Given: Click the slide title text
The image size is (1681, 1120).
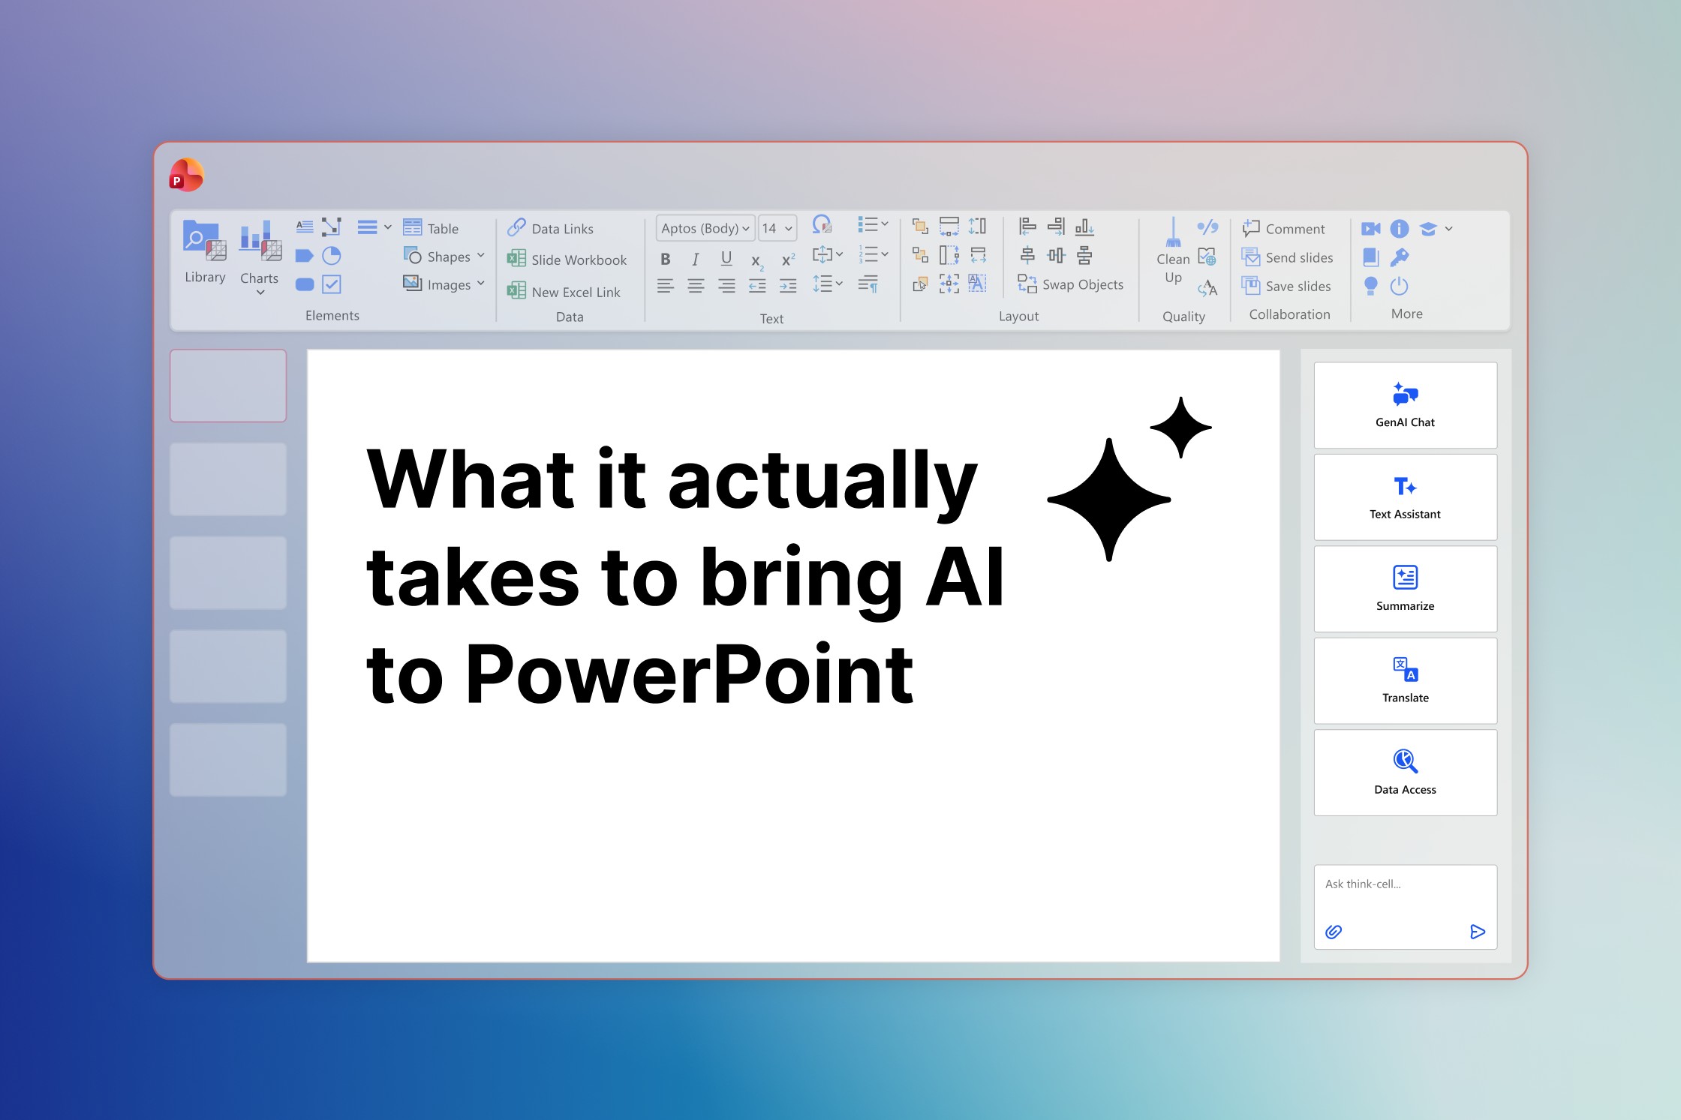Looking at the screenshot, I should tap(684, 575).
